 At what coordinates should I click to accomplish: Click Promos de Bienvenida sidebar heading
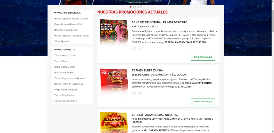coord(67,13)
